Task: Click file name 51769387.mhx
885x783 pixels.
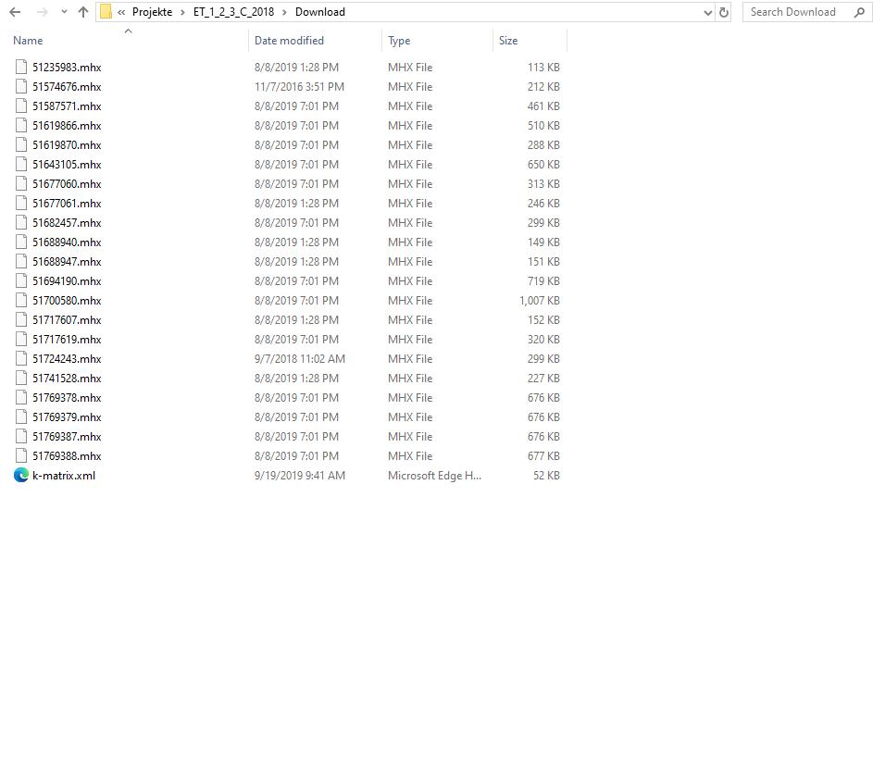Action: pyautogui.click(x=67, y=437)
